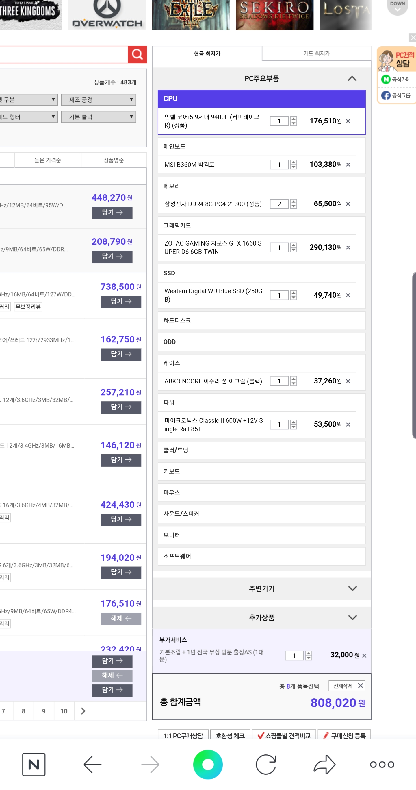Reload the page with refresh icon
Viewport: 416px width, 790px height.
(266, 764)
